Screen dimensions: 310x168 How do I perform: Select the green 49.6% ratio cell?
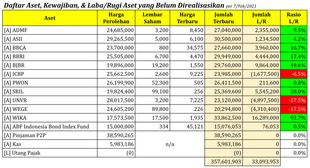[x=294, y=65]
